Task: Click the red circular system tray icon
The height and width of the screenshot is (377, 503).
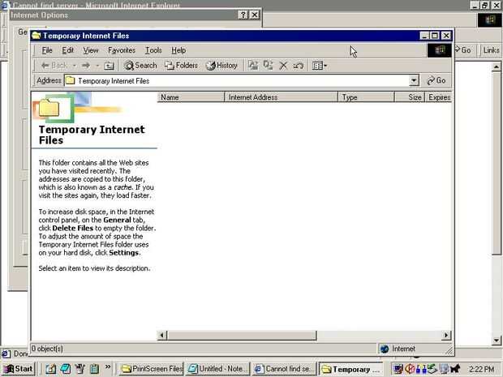Action: click(411, 370)
